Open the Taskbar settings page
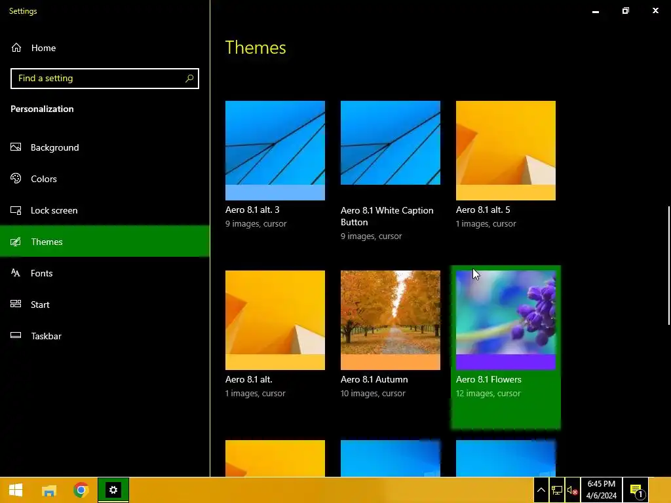 click(105, 336)
